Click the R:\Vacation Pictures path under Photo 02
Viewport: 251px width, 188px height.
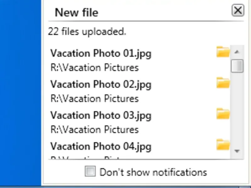point(94,99)
